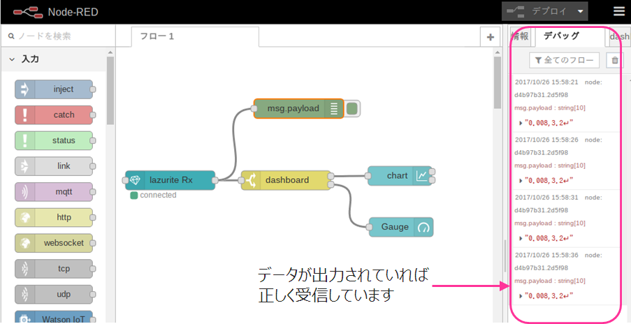Click the 15:58:36 message node id

tap(542, 268)
